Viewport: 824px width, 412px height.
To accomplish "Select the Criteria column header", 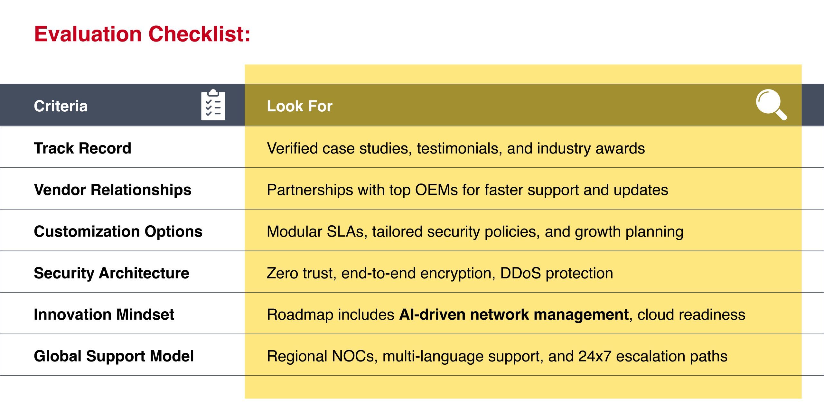I will tap(61, 106).
